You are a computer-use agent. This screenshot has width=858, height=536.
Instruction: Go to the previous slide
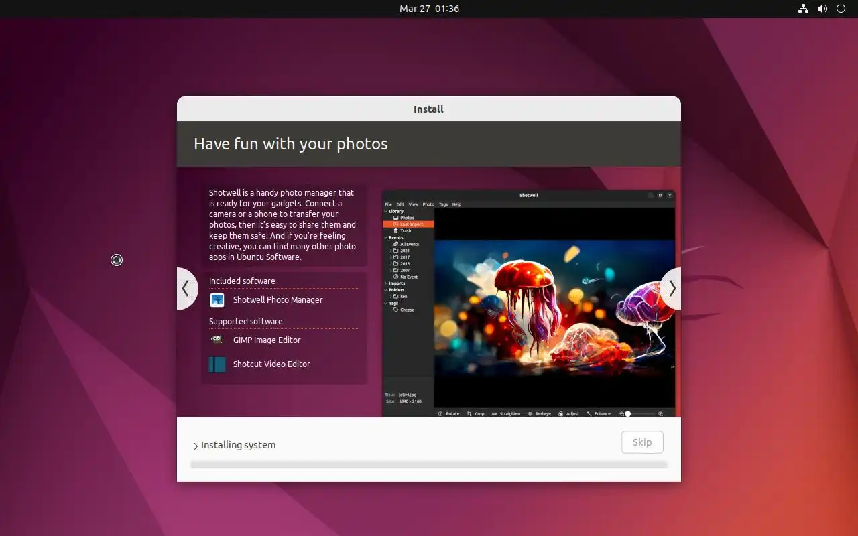click(186, 289)
